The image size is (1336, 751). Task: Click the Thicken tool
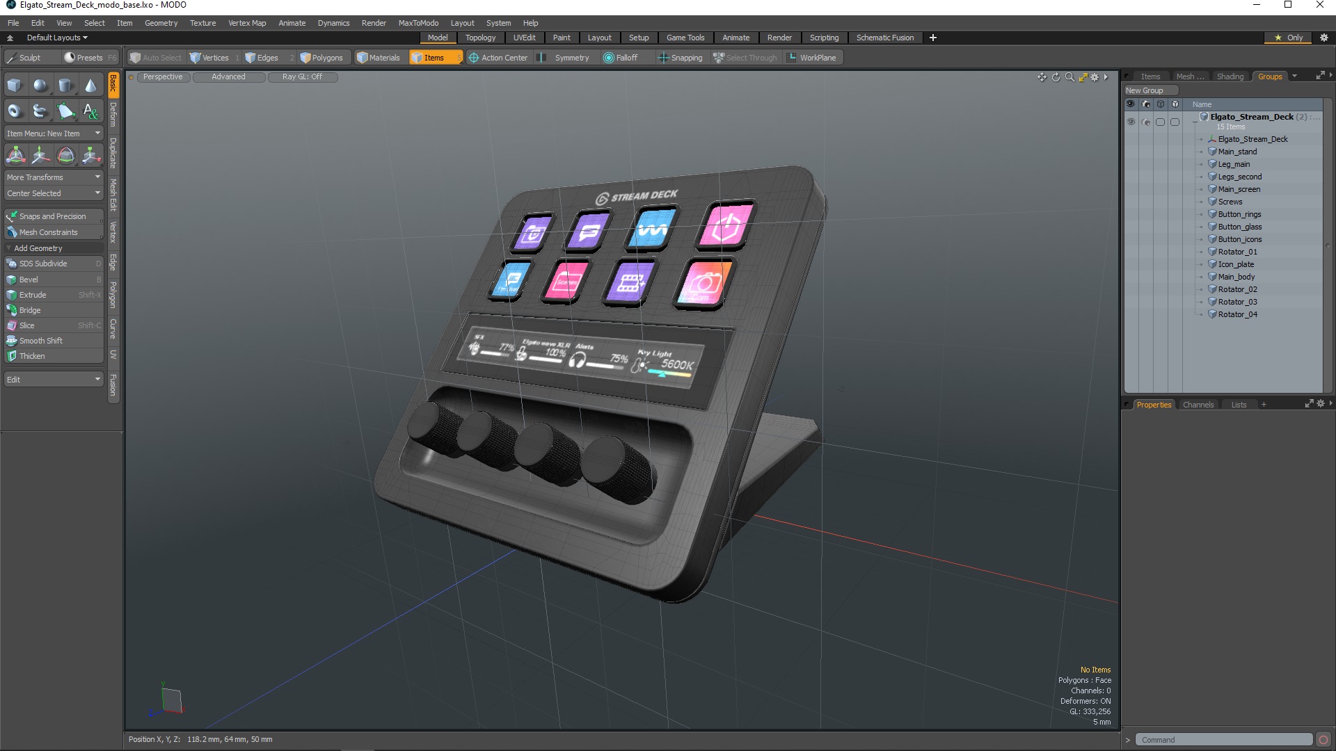[54, 356]
